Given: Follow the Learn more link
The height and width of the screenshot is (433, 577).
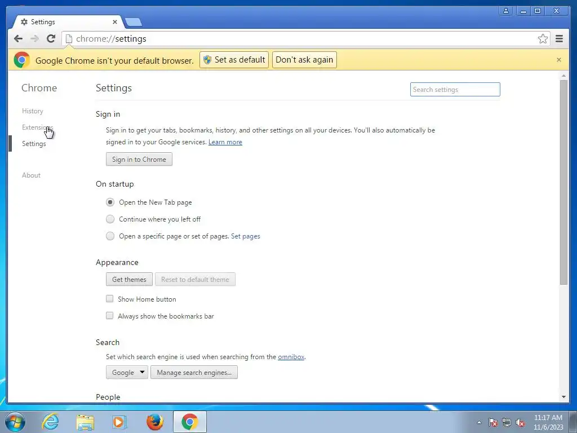Looking at the screenshot, I should click(225, 142).
